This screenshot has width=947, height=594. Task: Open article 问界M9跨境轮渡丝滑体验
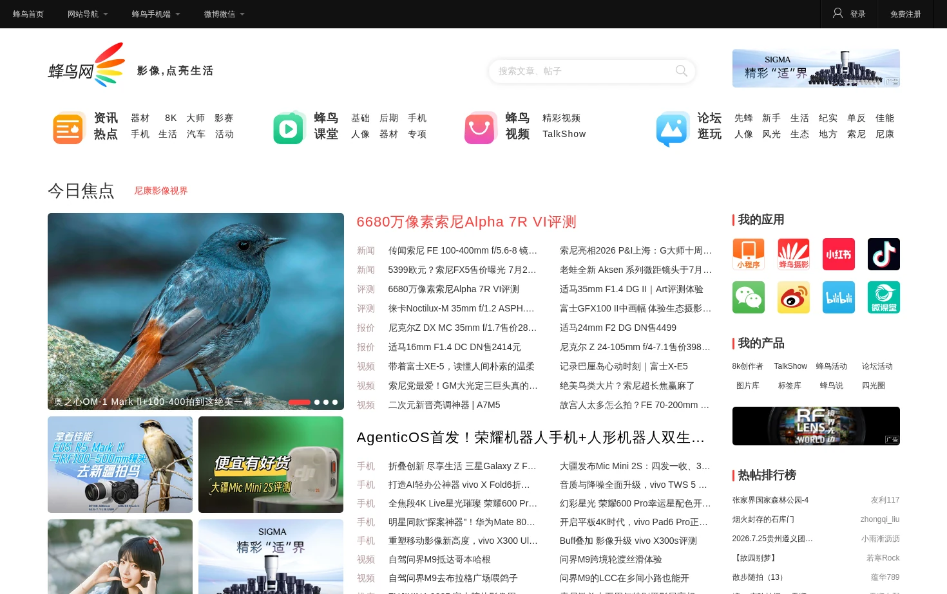pyautogui.click(x=611, y=559)
